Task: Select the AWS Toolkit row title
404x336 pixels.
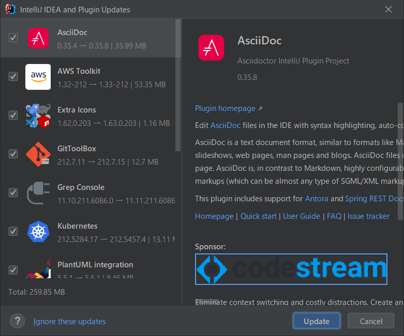Action: point(79,71)
